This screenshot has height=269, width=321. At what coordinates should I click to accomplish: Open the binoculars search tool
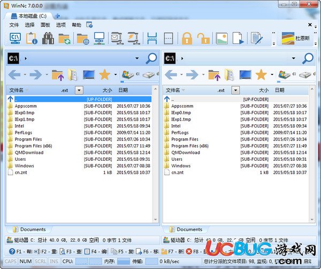pos(48,39)
